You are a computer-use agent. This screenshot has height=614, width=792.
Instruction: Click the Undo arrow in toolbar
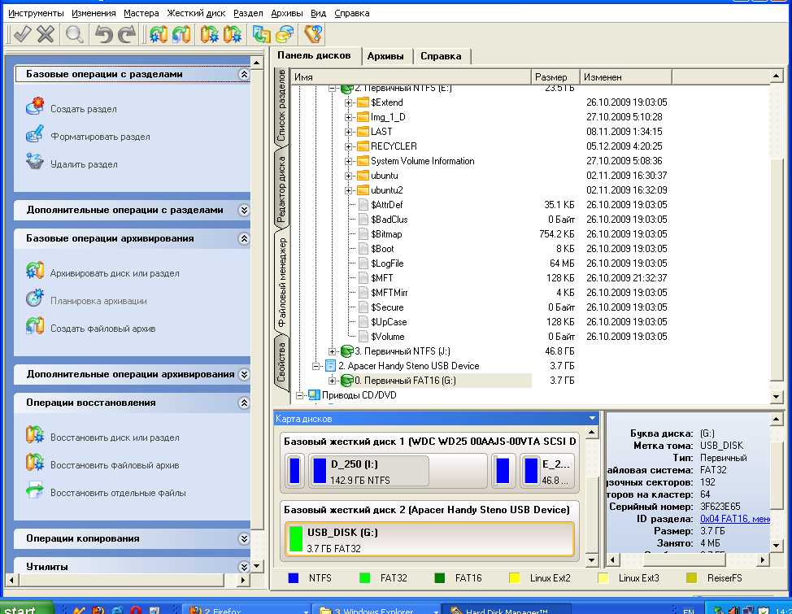click(x=102, y=34)
